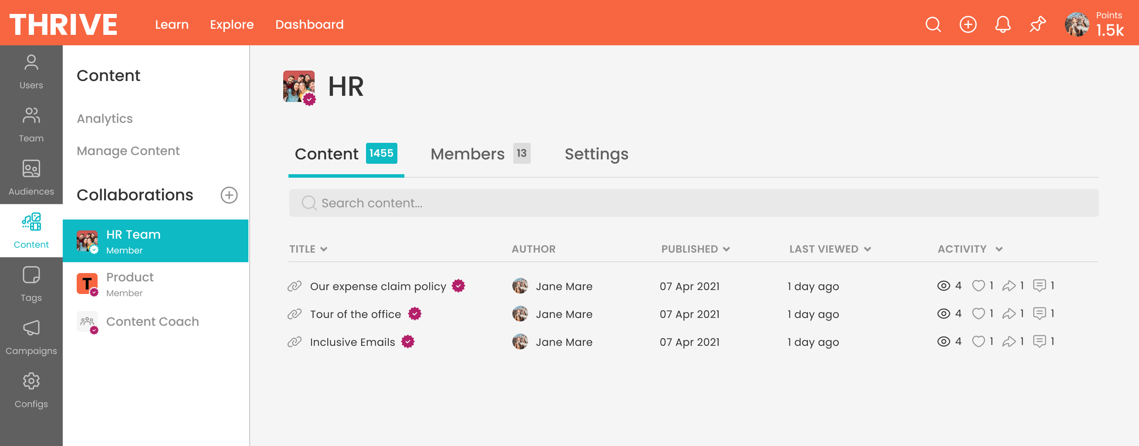Expand the Published column sort dropdown
The height and width of the screenshot is (446, 1139).
click(x=726, y=249)
